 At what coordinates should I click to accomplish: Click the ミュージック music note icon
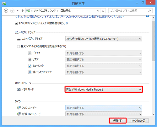point(30,66)
